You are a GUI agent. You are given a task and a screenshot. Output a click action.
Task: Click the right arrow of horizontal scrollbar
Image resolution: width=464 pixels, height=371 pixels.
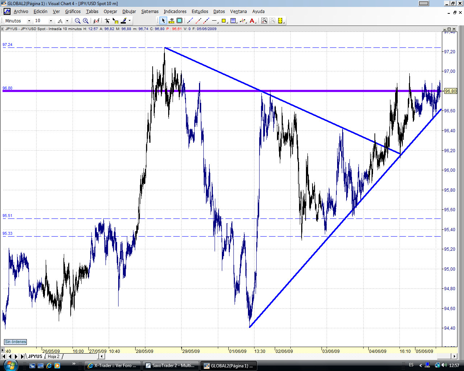(453, 357)
